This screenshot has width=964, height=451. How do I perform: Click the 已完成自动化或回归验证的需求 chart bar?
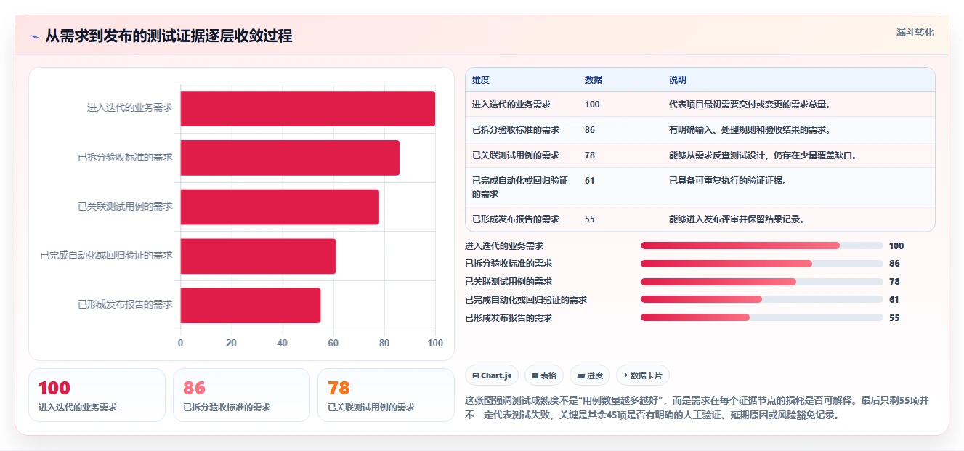pos(258,256)
